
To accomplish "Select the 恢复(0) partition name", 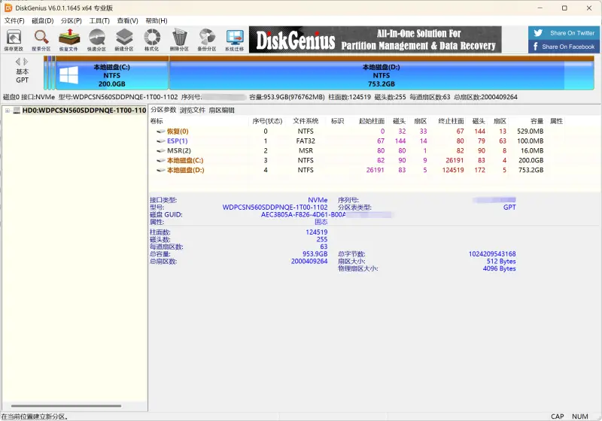I will pos(178,131).
